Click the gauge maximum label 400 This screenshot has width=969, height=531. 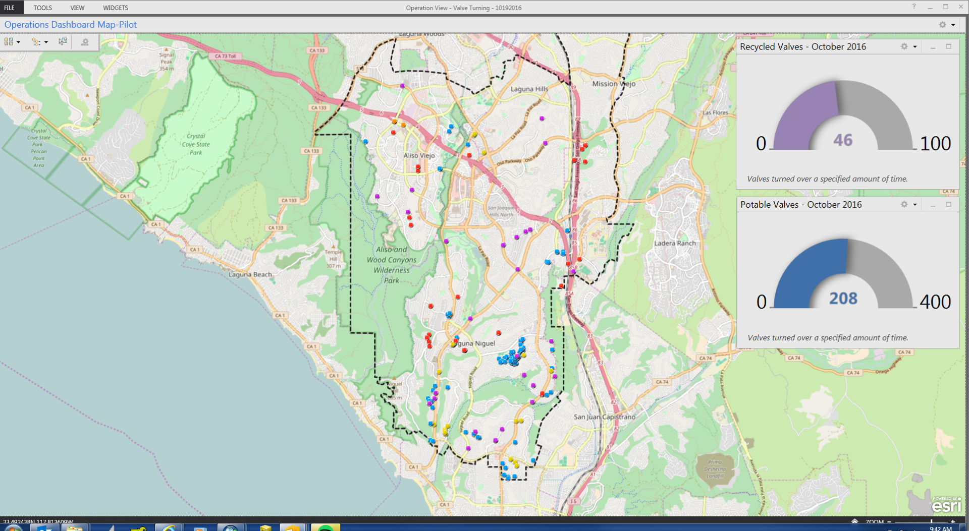click(935, 302)
